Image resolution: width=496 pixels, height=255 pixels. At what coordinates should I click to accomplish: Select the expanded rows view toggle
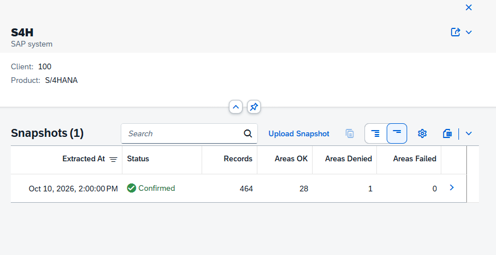tap(375, 133)
